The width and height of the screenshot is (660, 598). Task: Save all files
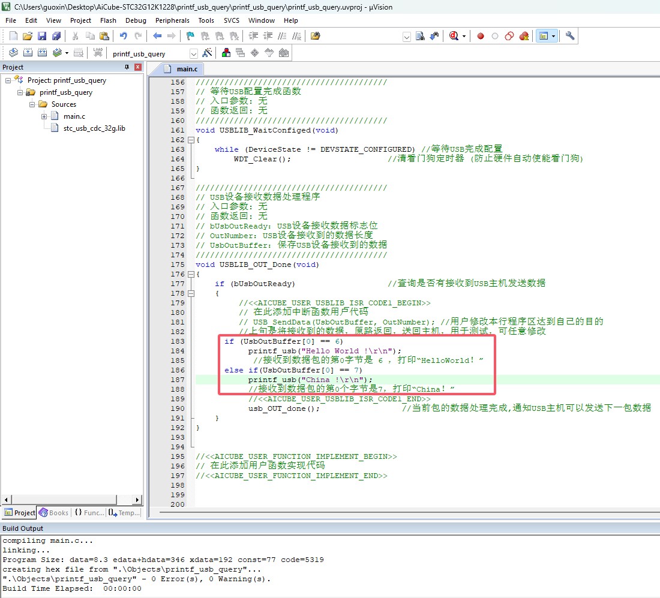[56, 36]
